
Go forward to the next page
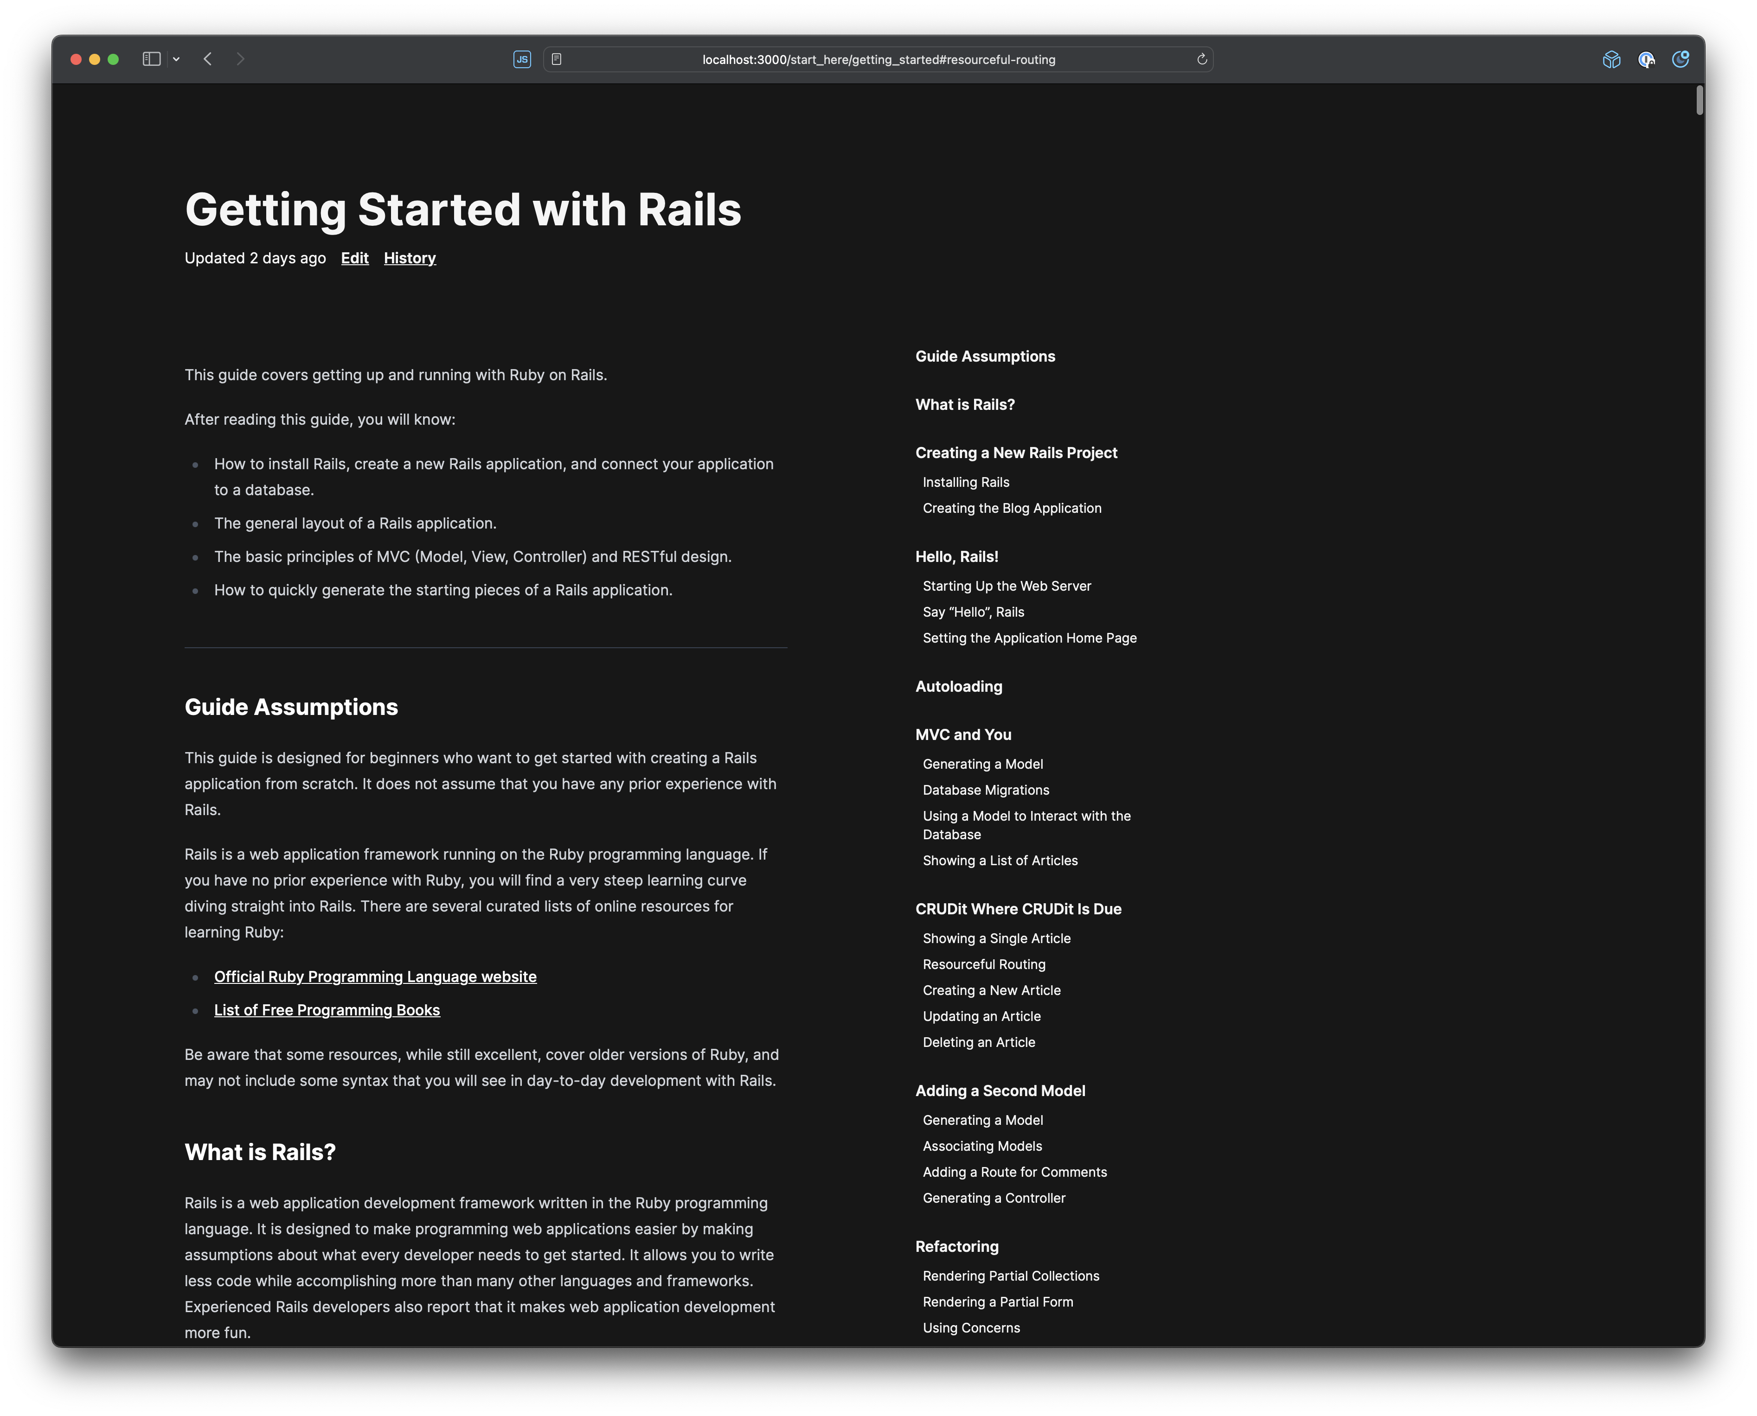[240, 59]
